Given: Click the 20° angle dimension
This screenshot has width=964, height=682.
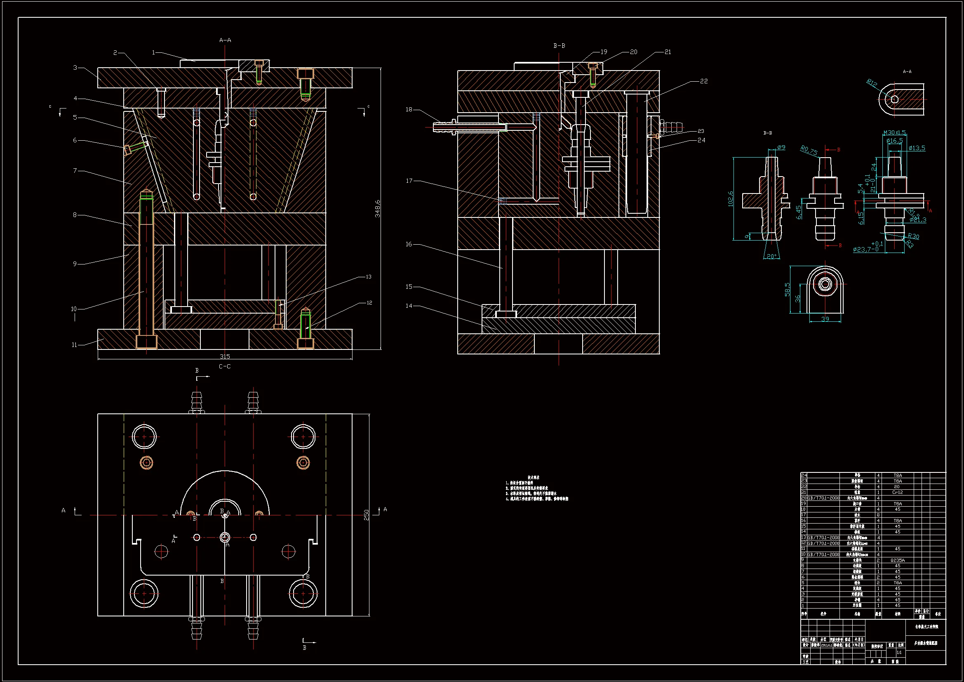Looking at the screenshot, I should point(771,256).
